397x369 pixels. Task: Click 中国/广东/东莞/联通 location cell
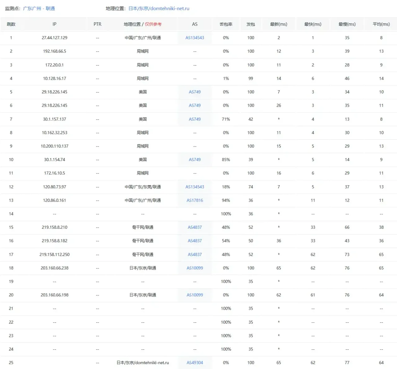(143, 187)
